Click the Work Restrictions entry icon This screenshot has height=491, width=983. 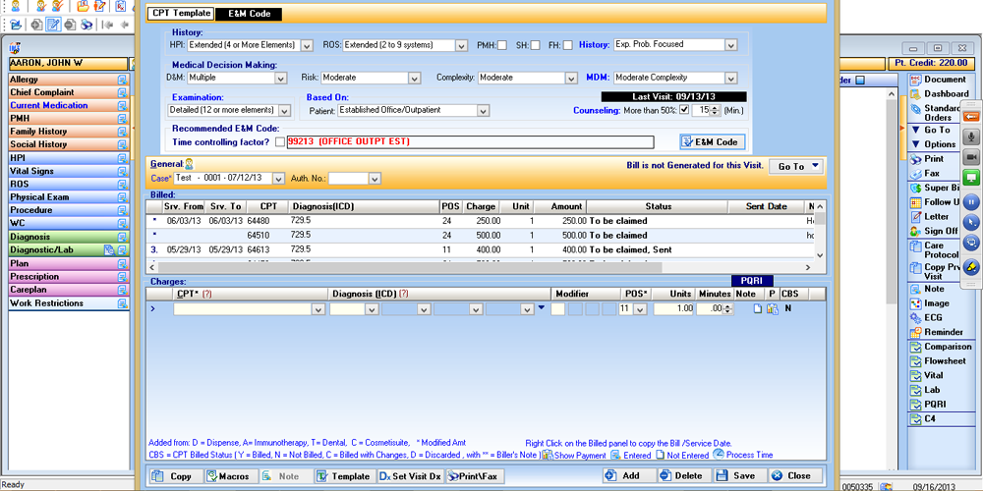click(122, 303)
